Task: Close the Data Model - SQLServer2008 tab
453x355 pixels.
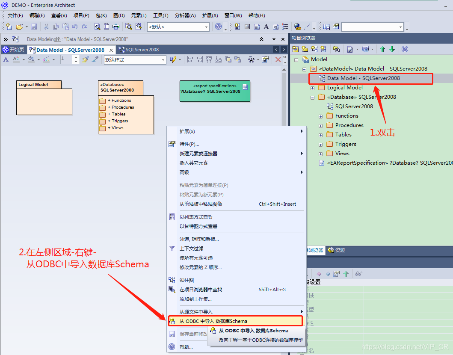Action: pos(111,50)
